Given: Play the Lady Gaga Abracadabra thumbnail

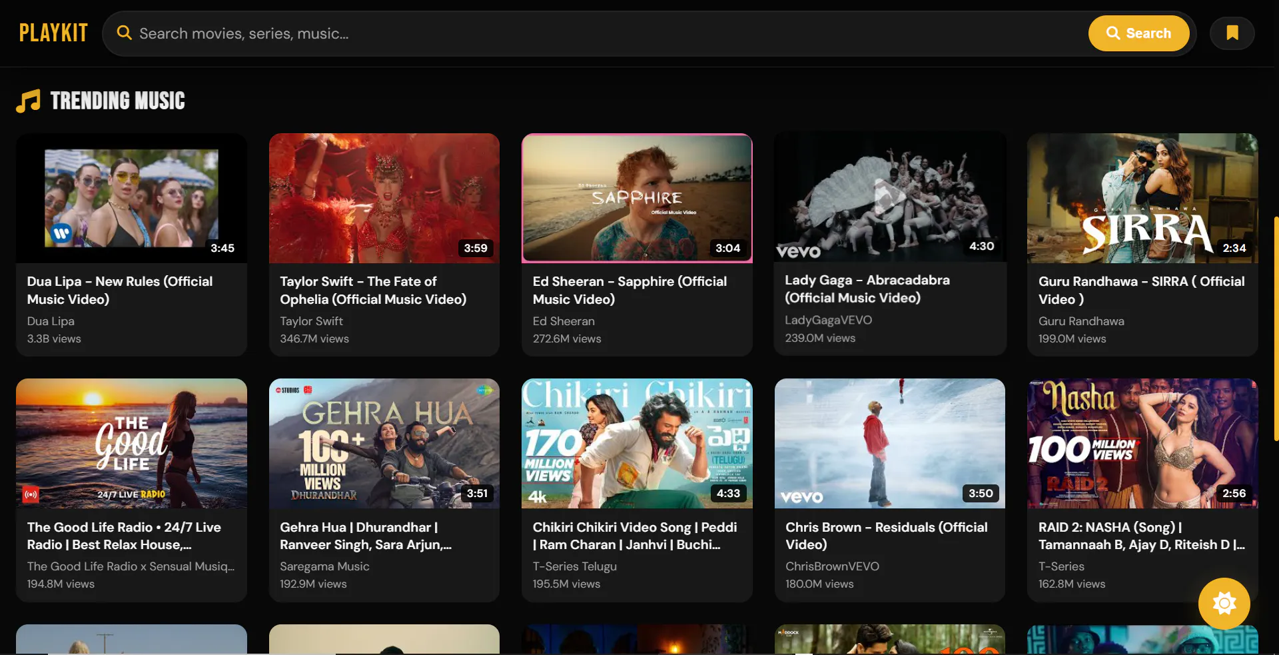Looking at the screenshot, I should (889, 196).
